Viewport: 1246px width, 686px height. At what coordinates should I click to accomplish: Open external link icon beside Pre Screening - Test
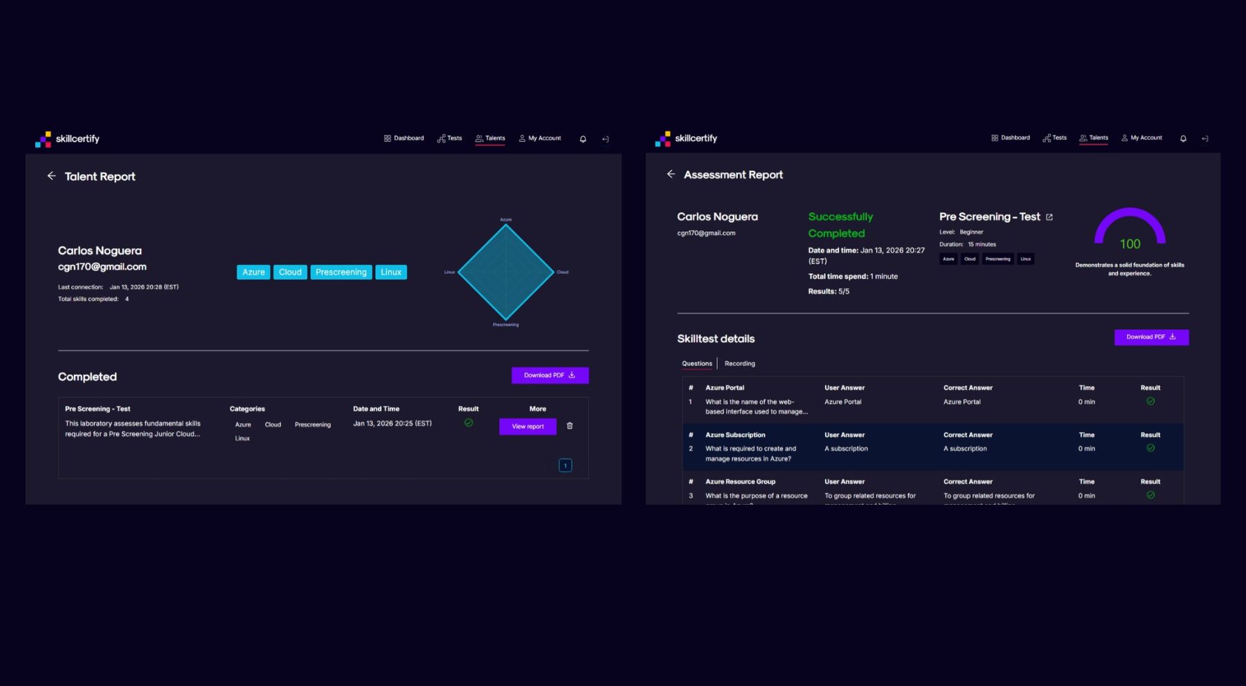tap(1049, 217)
